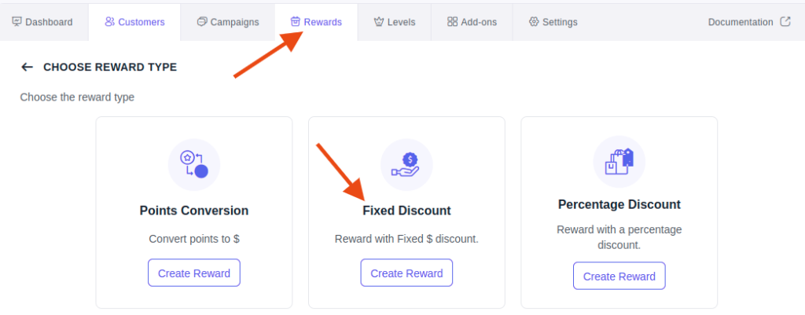
Task: Click the Customers people icon
Action: [109, 21]
